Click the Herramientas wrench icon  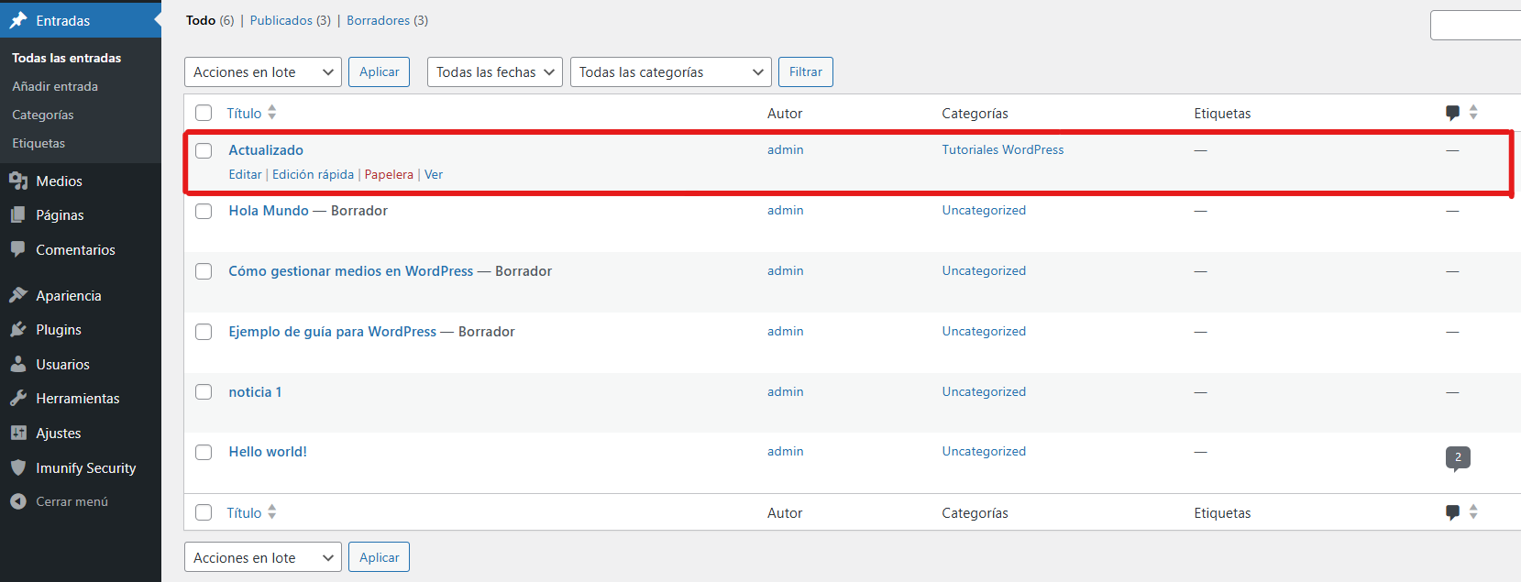(x=18, y=399)
